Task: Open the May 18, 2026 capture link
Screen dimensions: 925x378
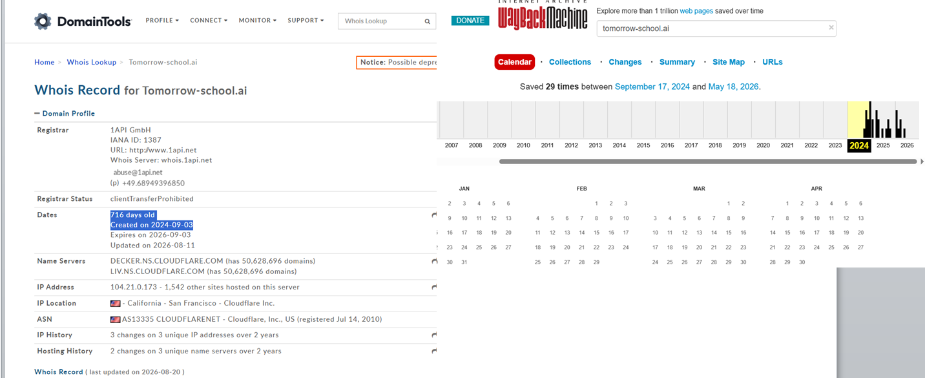Action: (x=734, y=87)
